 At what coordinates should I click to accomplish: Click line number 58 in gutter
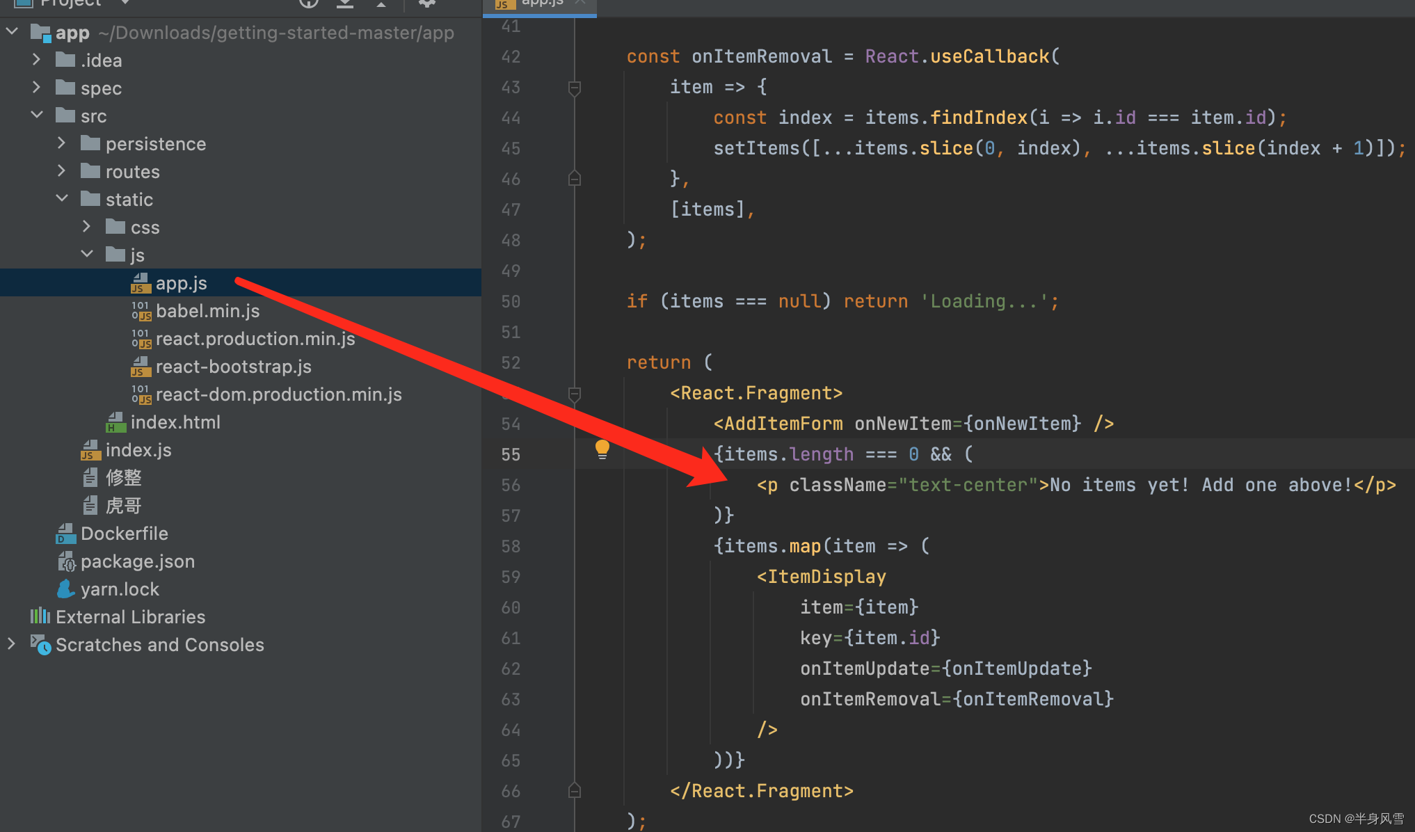pyautogui.click(x=511, y=546)
